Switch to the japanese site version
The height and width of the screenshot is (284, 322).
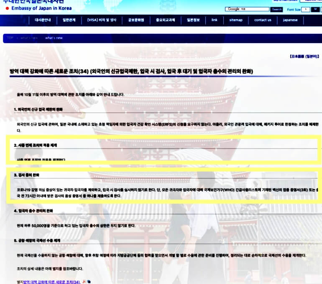(x=290, y=20)
